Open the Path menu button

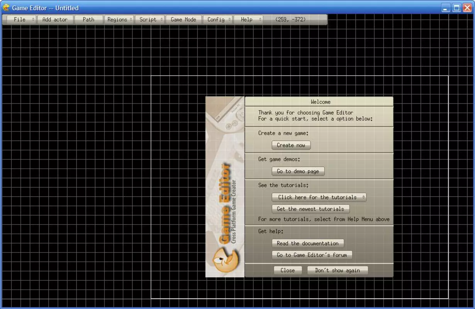click(88, 19)
